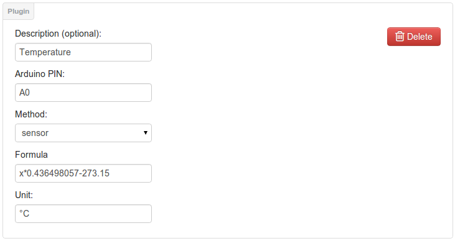Click the Arduino PIN label
Screen dimensions: 455x241
click(x=40, y=74)
